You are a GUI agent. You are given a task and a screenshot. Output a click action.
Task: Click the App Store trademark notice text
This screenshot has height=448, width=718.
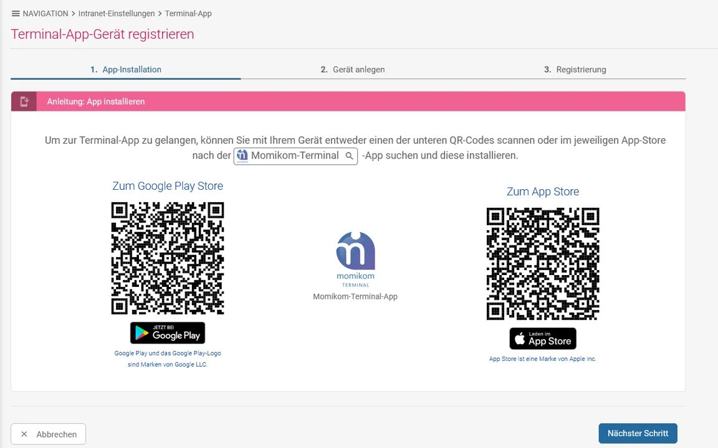543,359
